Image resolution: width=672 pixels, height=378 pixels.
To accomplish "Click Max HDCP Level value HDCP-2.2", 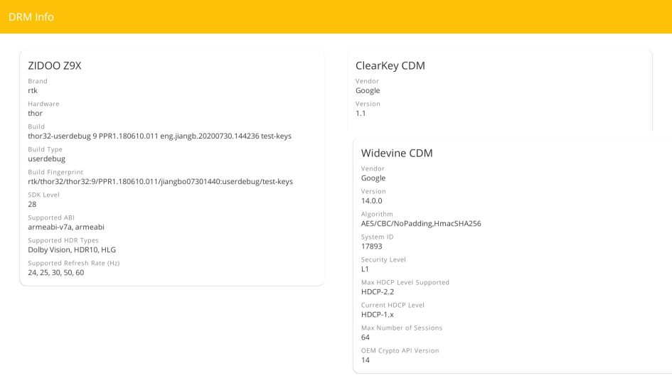I will (x=378, y=292).
